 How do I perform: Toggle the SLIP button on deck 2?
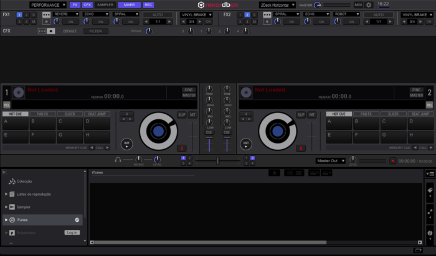301,115
